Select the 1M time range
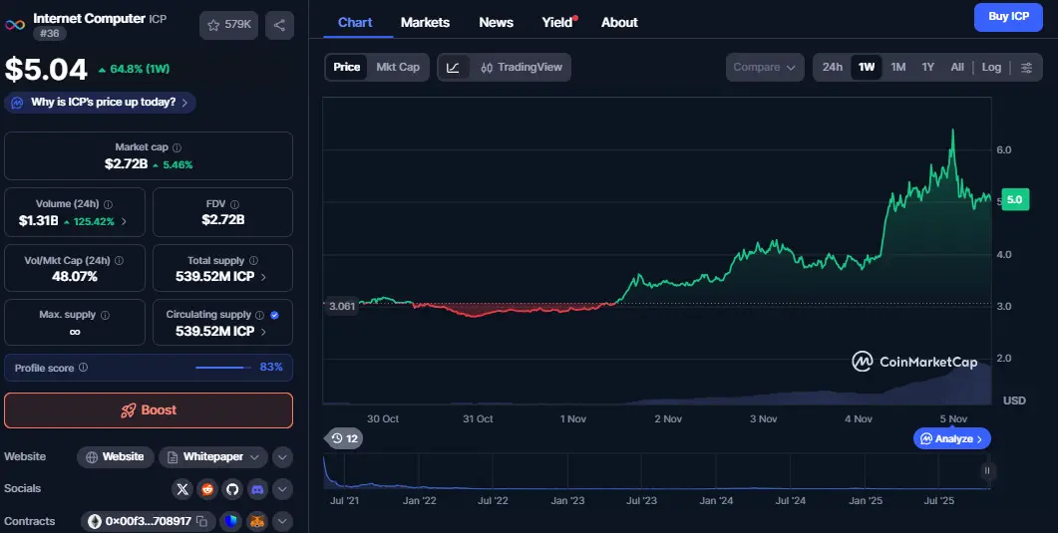The width and height of the screenshot is (1058, 533). 898,68
